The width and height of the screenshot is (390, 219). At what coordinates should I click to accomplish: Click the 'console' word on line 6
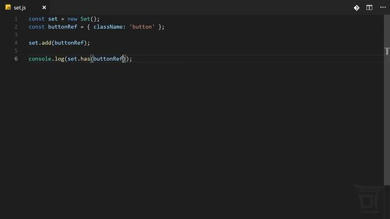[40, 59]
